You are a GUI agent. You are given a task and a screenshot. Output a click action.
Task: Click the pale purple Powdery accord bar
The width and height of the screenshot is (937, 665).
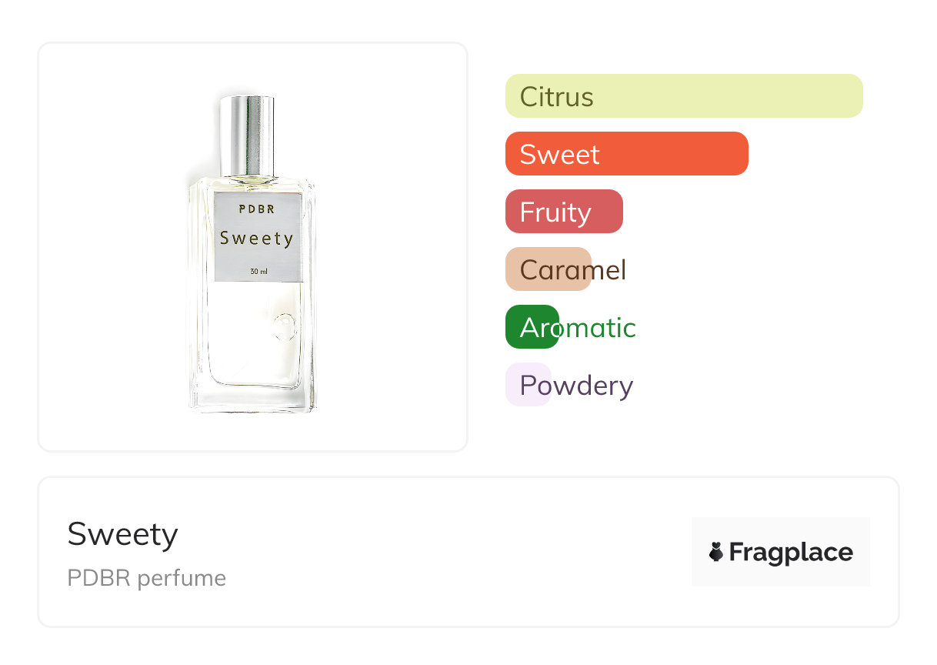528,385
